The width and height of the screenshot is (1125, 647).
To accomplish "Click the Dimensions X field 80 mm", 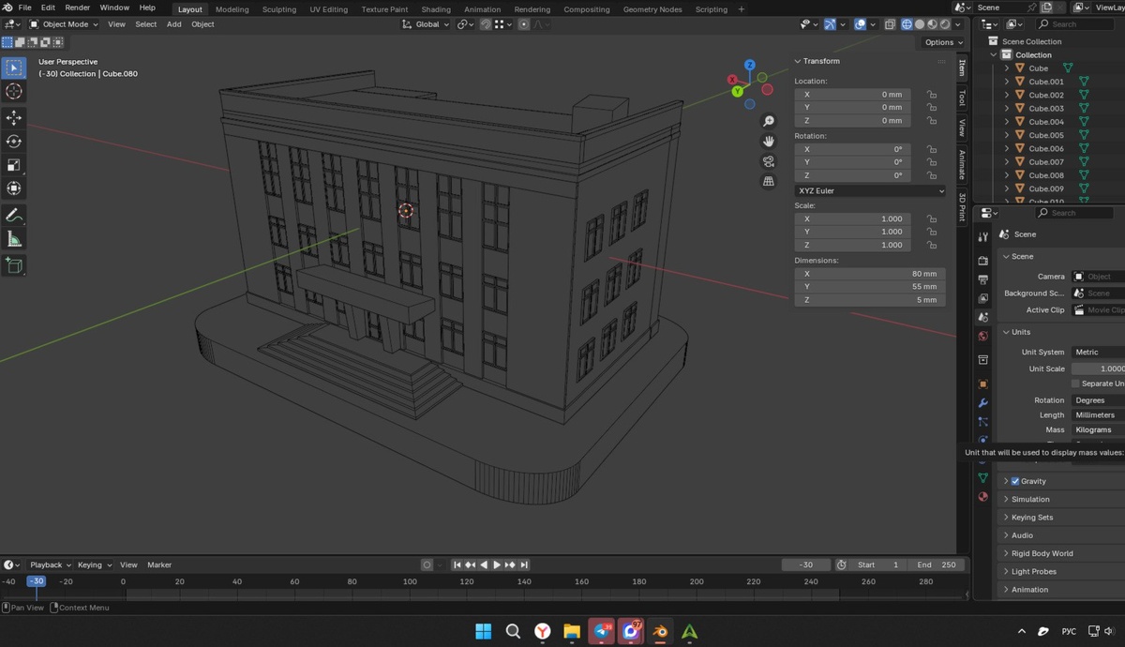I will point(869,274).
